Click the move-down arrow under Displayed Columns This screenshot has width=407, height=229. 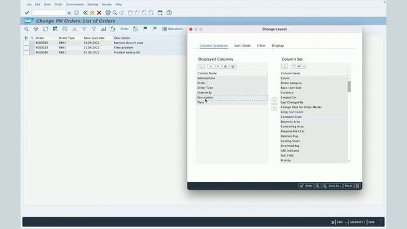tap(218, 66)
